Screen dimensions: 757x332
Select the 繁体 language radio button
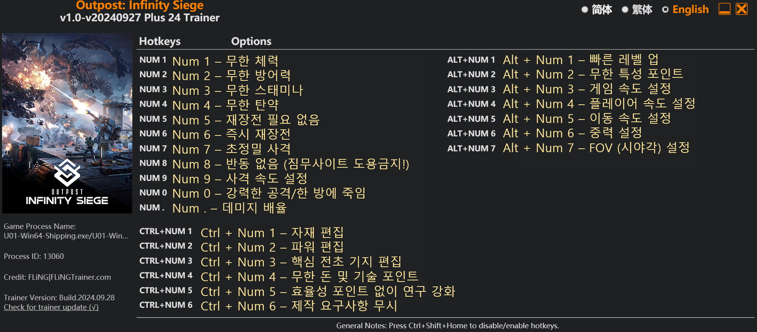point(625,9)
